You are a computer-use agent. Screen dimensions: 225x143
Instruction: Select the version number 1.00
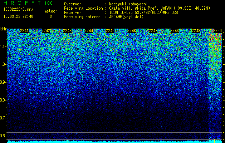click(x=49, y=3)
